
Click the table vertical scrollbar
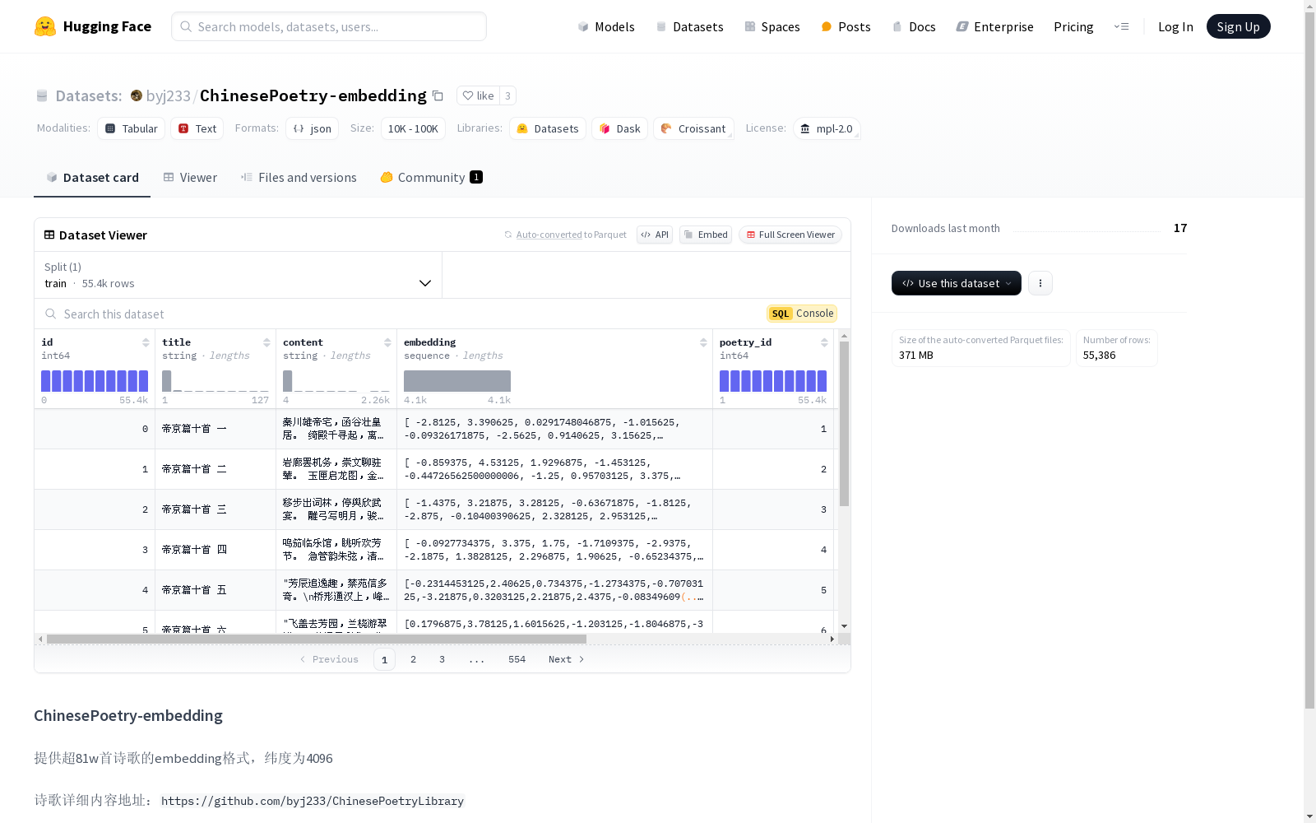(x=844, y=424)
